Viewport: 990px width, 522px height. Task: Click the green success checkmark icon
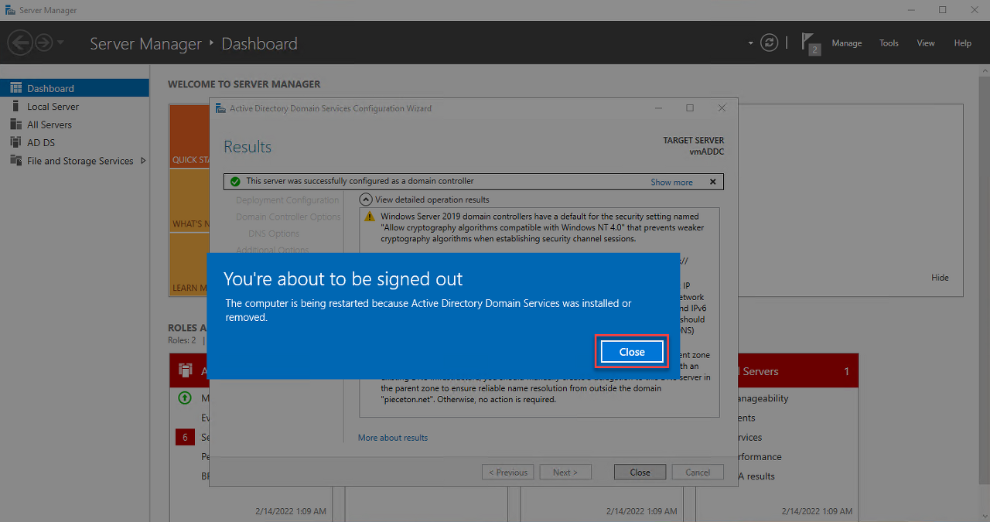[235, 182]
